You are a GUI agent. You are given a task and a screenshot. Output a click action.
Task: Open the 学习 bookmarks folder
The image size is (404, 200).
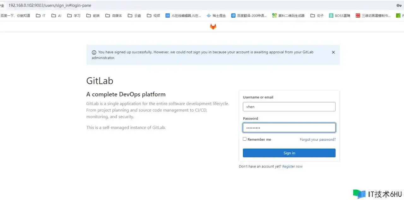pyautogui.click(x=74, y=15)
